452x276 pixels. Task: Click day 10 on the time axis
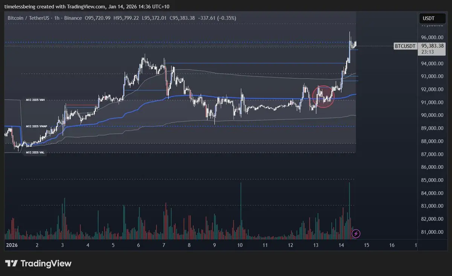[x=240, y=245]
